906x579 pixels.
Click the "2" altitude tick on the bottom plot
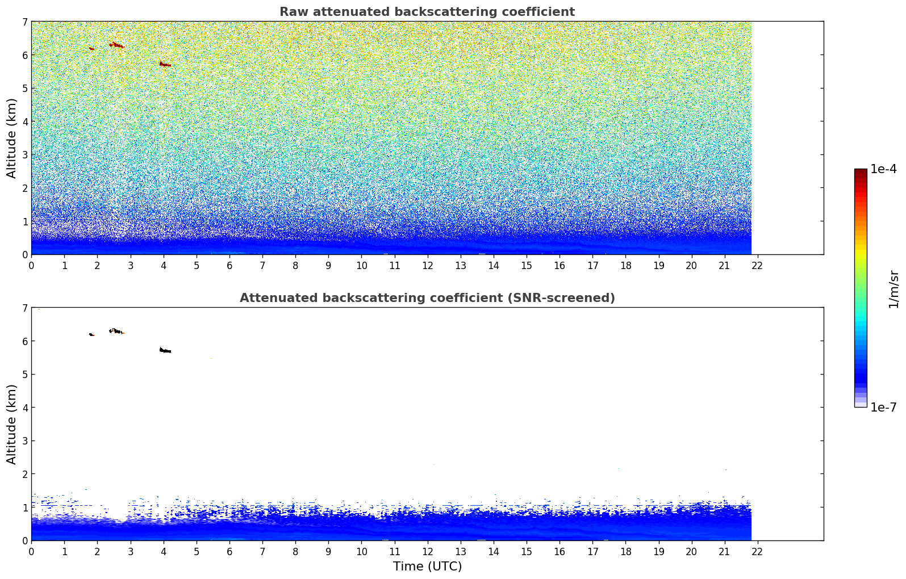[x=24, y=474]
